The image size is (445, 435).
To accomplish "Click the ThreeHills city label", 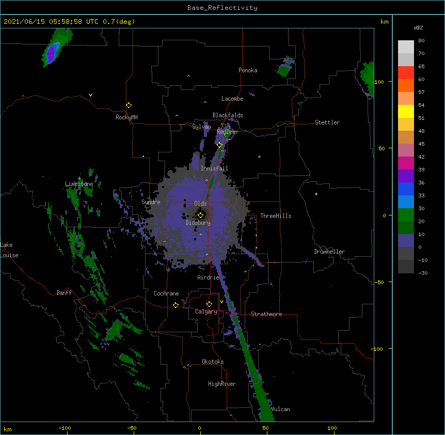I will click(276, 216).
